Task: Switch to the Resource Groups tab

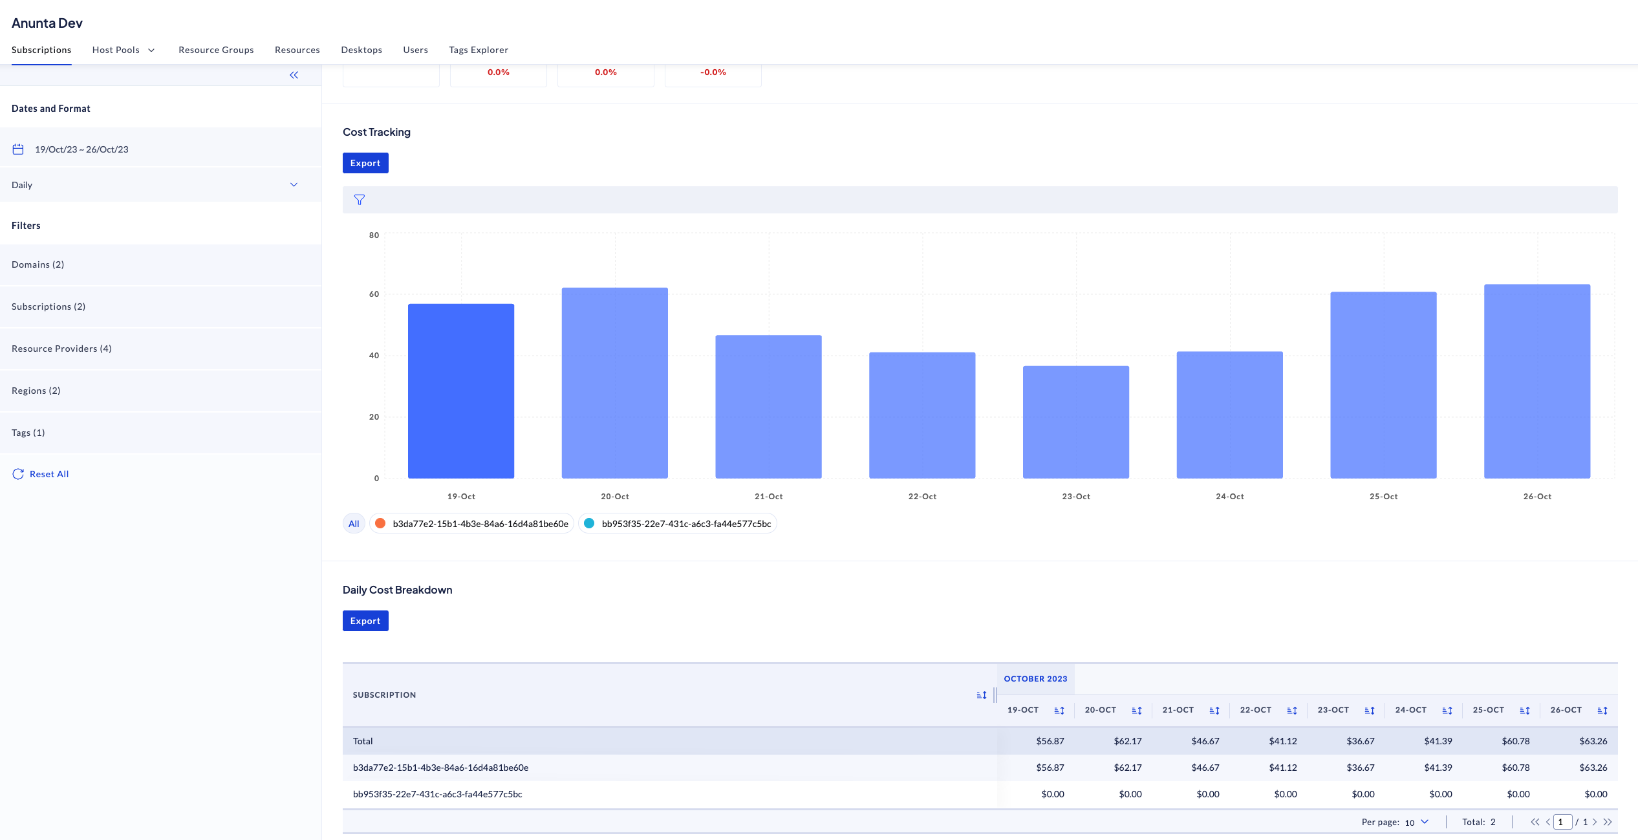Action: (x=216, y=50)
